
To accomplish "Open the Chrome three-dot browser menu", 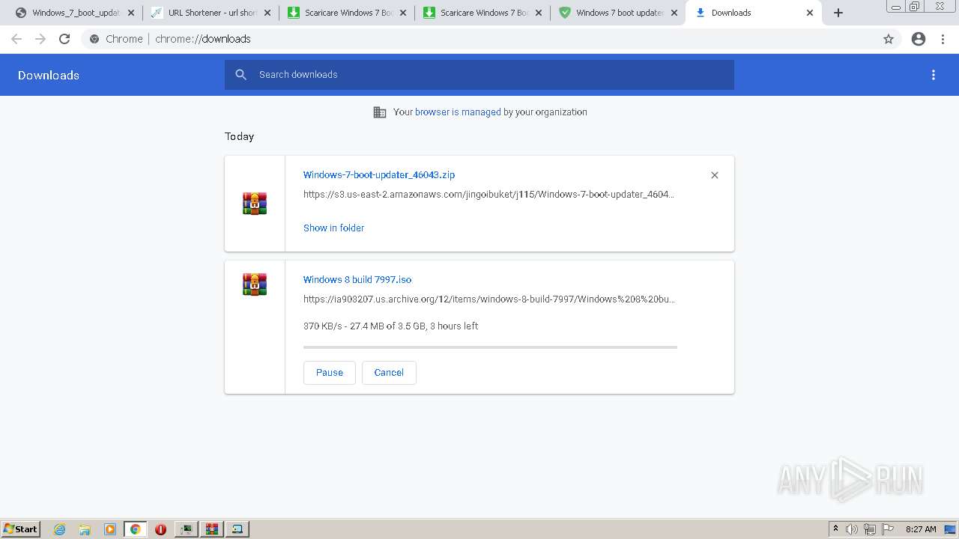I will pos(943,39).
